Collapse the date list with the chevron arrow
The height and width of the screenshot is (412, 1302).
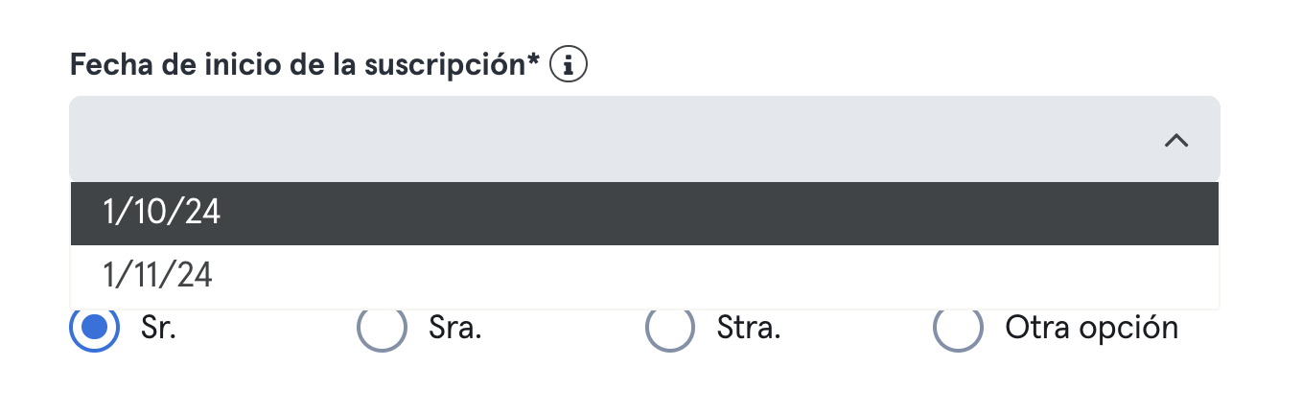(1176, 141)
